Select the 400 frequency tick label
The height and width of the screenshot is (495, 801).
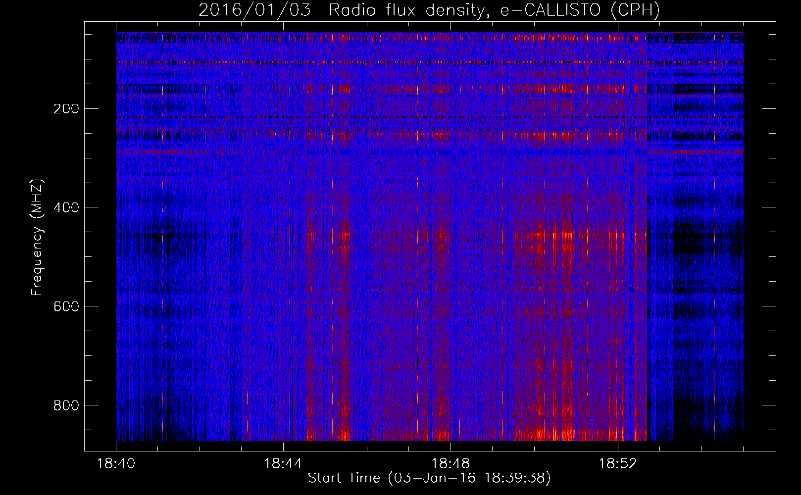(66, 207)
